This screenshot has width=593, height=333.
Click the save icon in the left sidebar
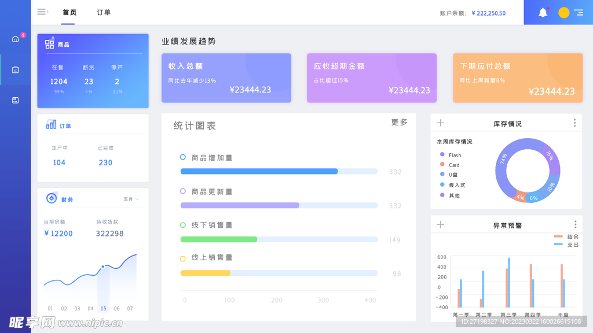14,99
